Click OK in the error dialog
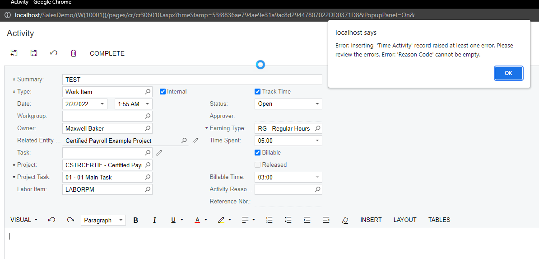539x259 pixels. [x=508, y=73]
